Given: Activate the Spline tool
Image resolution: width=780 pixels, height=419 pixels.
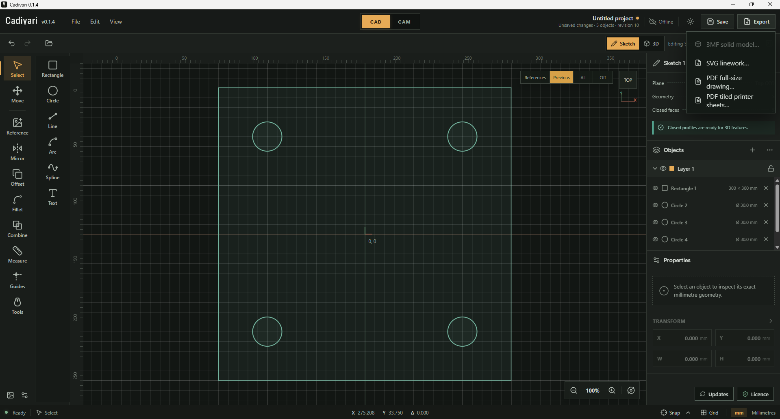Looking at the screenshot, I should click(x=53, y=171).
